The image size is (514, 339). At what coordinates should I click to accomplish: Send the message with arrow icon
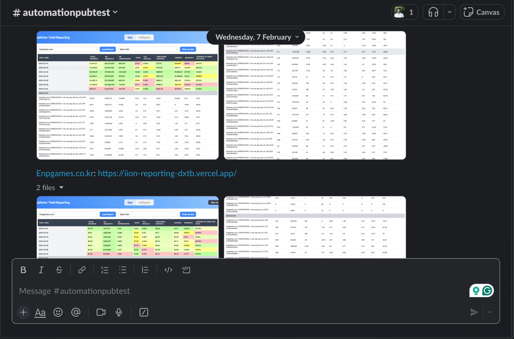(474, 312)
